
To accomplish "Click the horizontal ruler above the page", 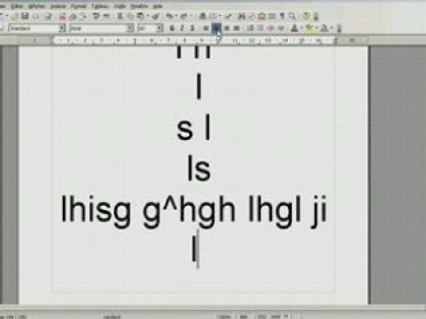I will 193,40.
